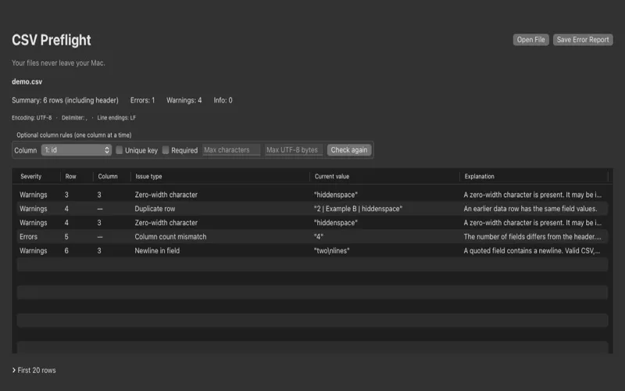Click the demo.csv file name
625x391 pixels.
[x=27, y=81]
